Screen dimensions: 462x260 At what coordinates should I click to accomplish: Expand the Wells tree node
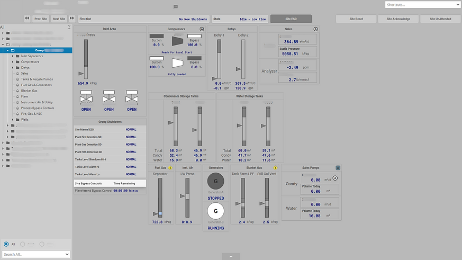point(12,120)
